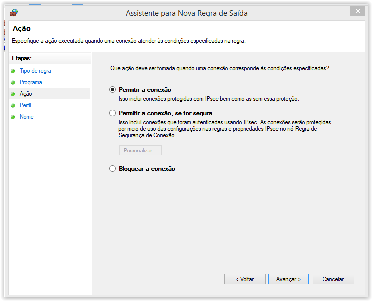This screenshot has width=372, height=301.
Task: Click 'Avançar >' to continue
Action: pos(288,279)
